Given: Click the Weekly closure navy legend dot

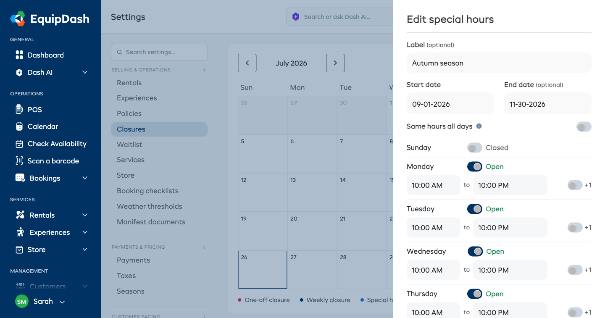Looking at the screenshot, I should coord(302,300).
